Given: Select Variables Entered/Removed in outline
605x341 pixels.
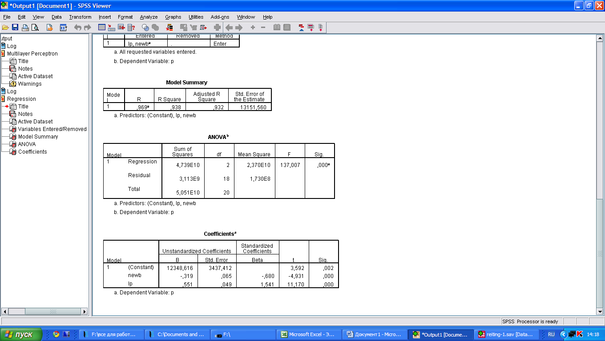Looking at the screenshot, I should (x=52, y=129).
